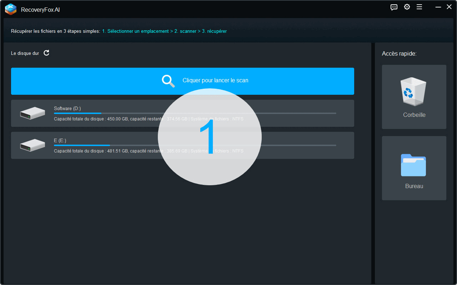The height and width of the screenshot is (285, 457).
Task: Click step '1. Sélectionner un emplacement'
Action: coord(135,31)
